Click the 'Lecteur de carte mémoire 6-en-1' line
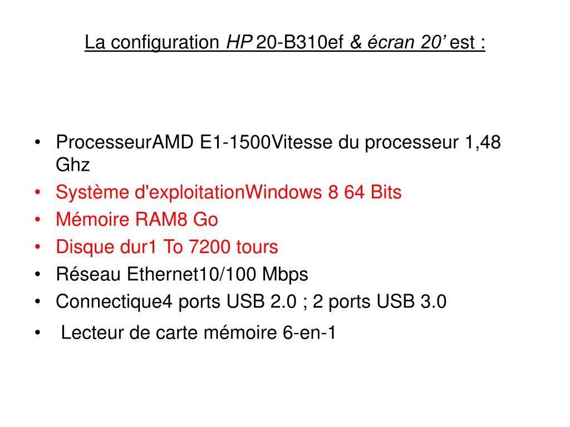The height and width of the screenshot is (427, 570). 198,332
